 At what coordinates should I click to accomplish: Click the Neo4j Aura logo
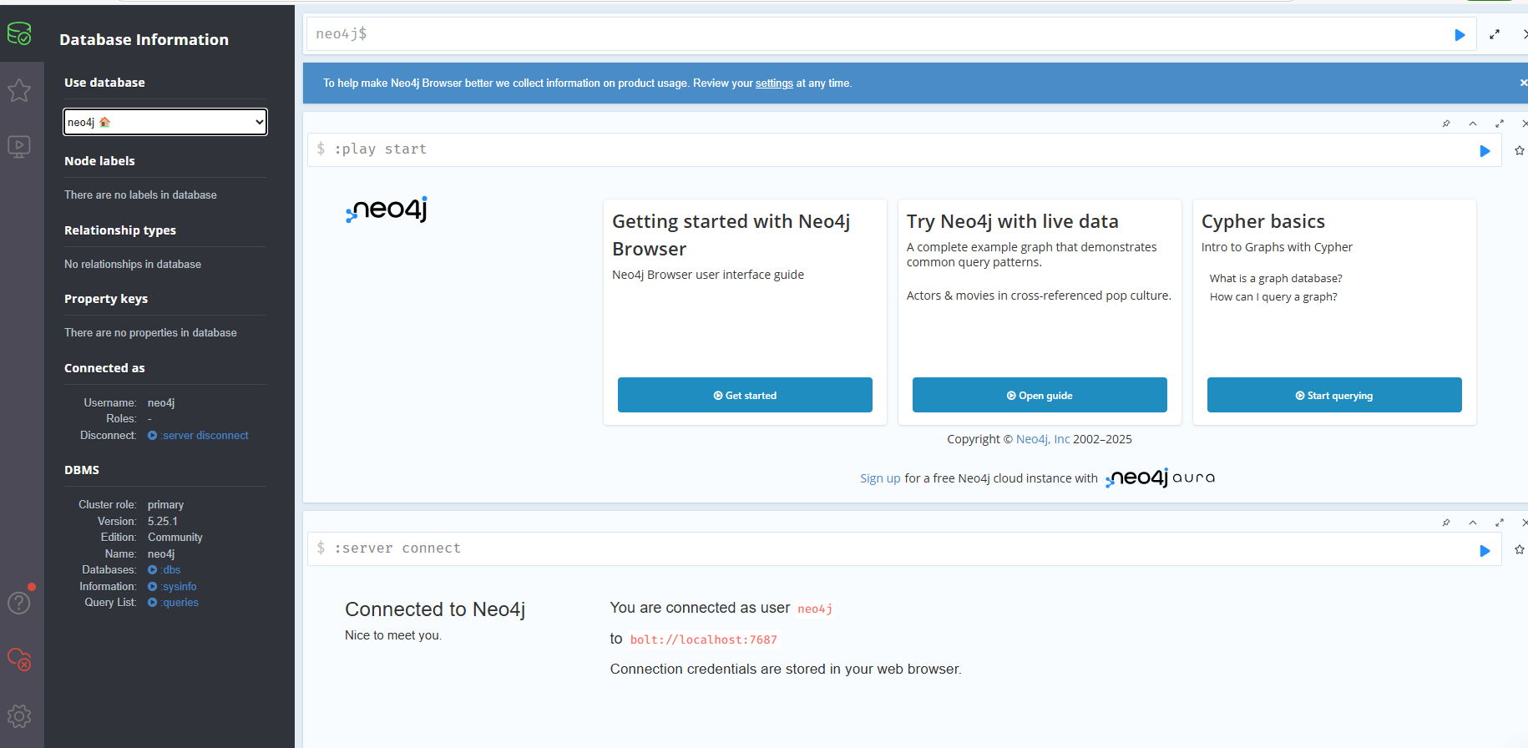(1160, 478)
